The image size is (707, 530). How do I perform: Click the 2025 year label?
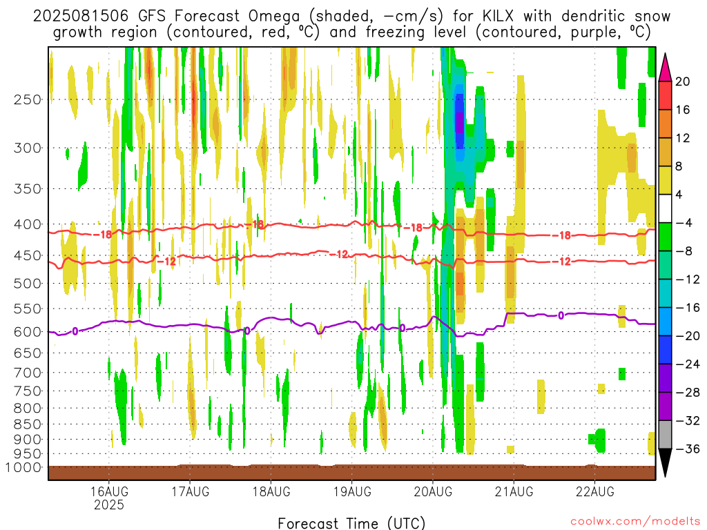tap(109, 504)
